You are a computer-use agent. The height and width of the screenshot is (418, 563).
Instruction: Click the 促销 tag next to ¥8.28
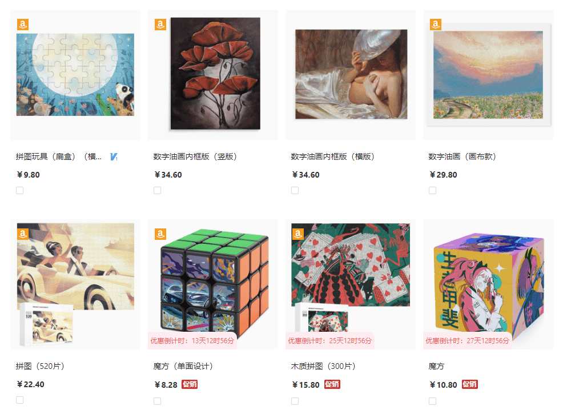(x=190, y=384)
